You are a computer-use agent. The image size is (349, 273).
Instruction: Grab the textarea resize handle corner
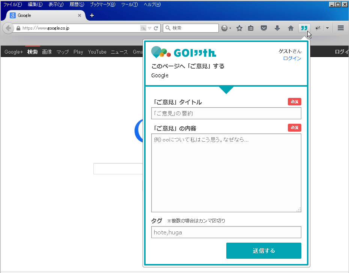click(299, 210)
